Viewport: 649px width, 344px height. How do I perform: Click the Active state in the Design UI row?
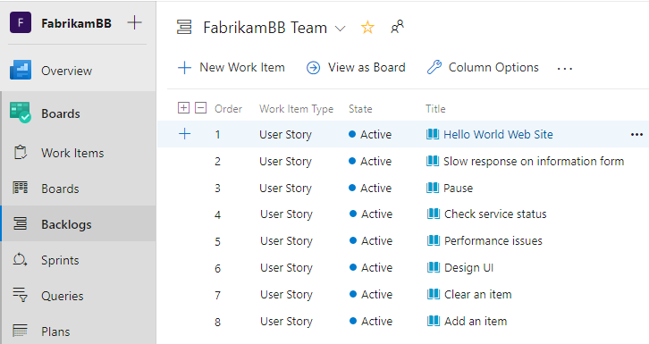tap(371, 267)
